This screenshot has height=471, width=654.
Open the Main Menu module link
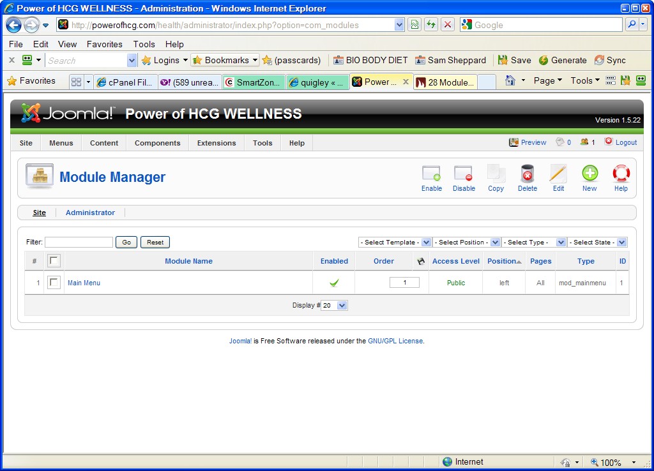[84, 283]
